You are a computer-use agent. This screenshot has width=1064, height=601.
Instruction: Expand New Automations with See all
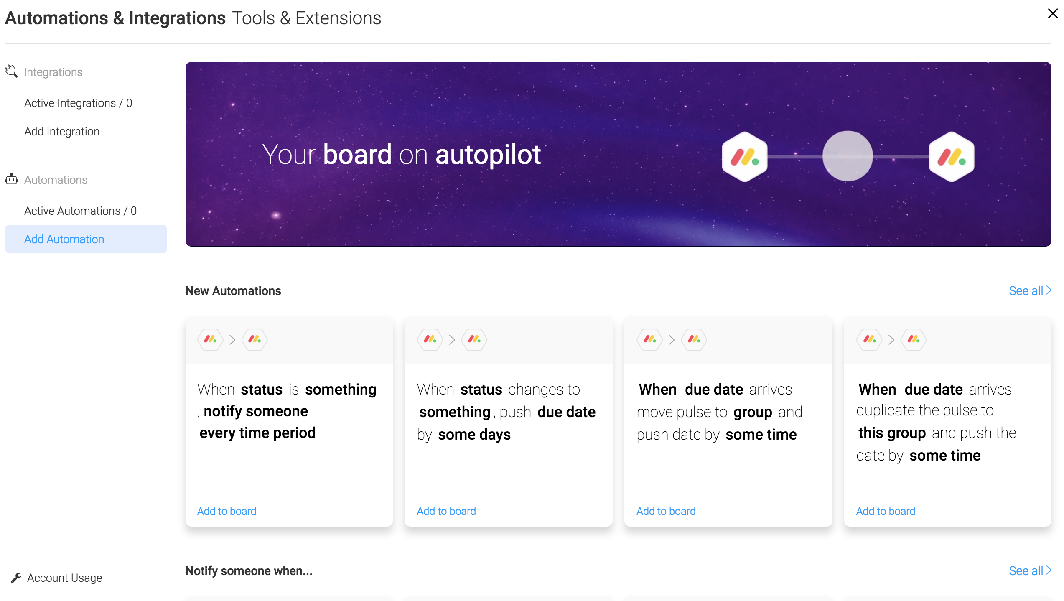1030,290
